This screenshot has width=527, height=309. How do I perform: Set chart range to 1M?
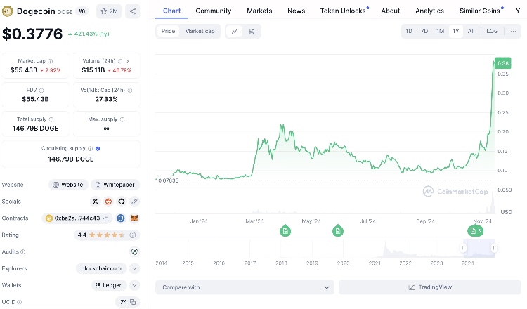pos(441,31)
